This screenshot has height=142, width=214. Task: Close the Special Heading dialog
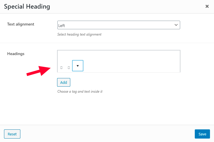click(207, 6)
